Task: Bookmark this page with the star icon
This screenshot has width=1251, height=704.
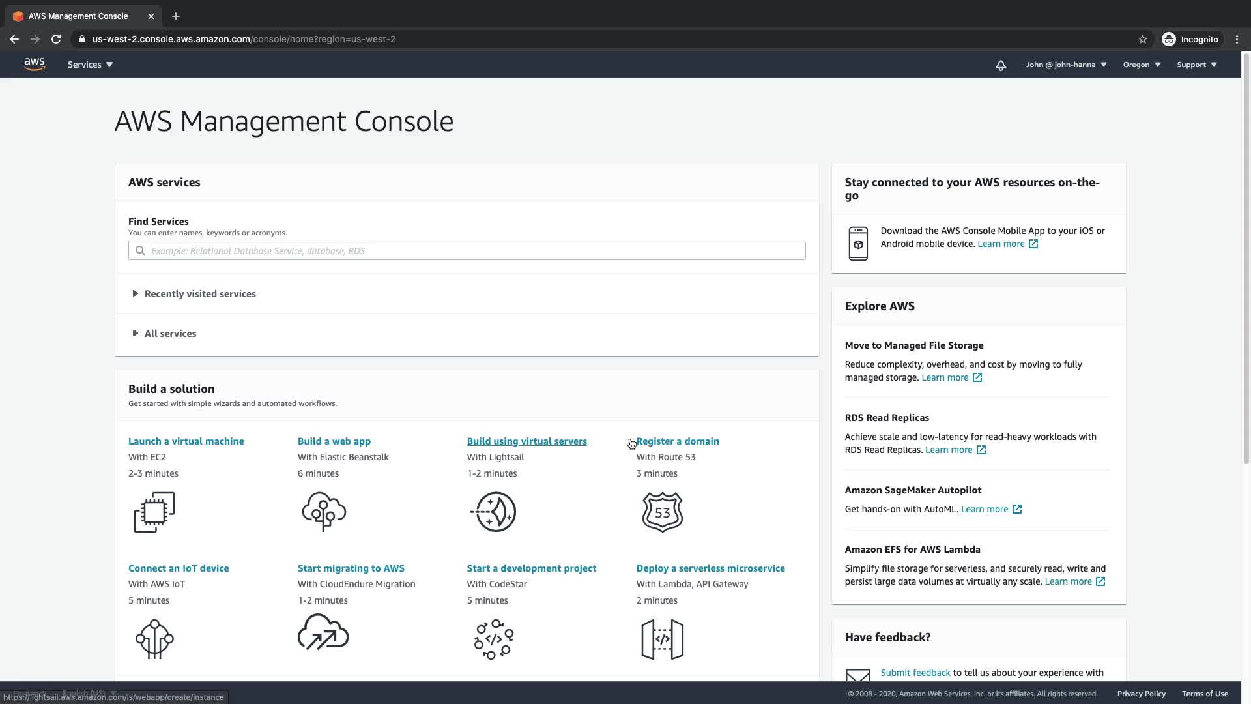Action: click(1142, 39)
